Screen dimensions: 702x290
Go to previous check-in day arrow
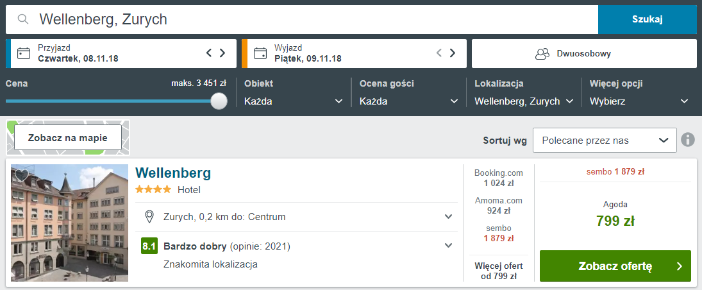[209, 53]
